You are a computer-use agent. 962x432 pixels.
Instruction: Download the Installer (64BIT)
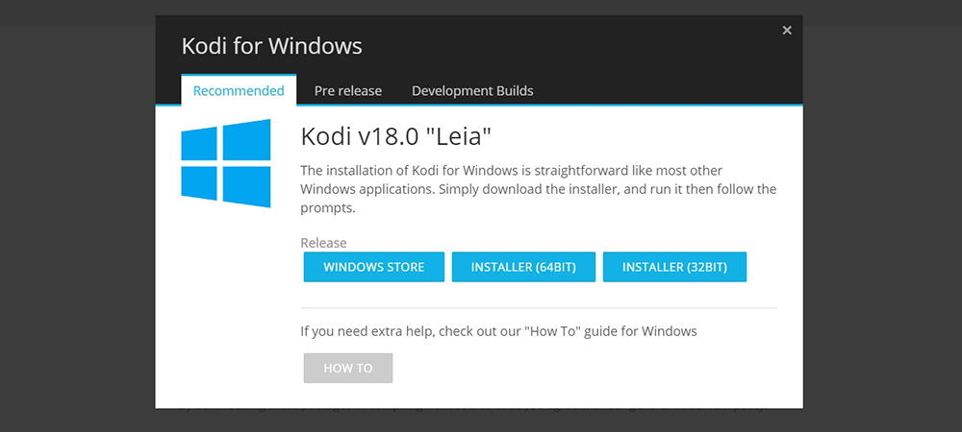[523, 267]
